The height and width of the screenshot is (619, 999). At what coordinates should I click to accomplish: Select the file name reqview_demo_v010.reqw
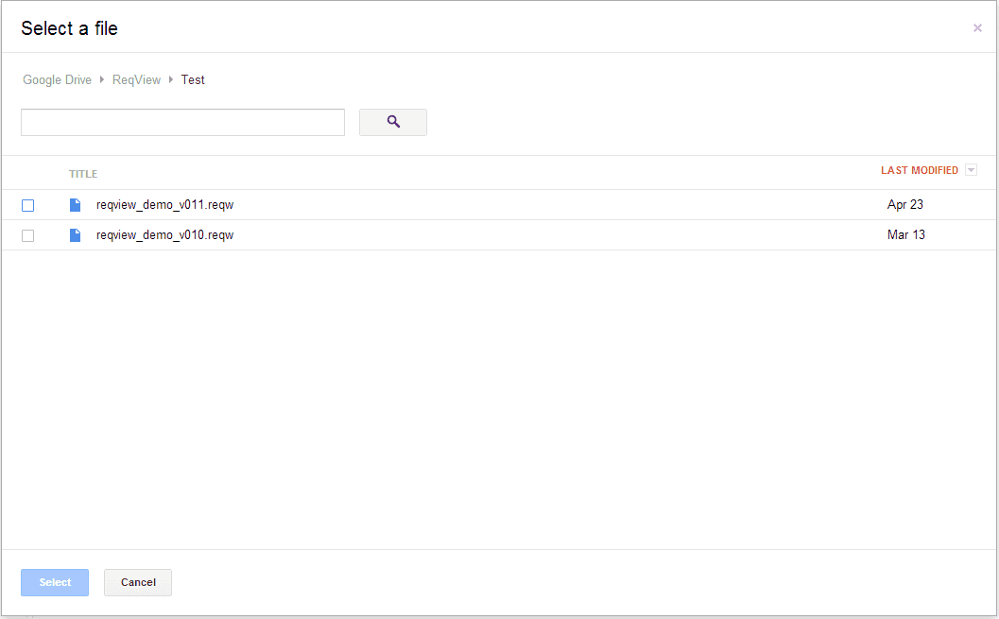tap(165, 235)
